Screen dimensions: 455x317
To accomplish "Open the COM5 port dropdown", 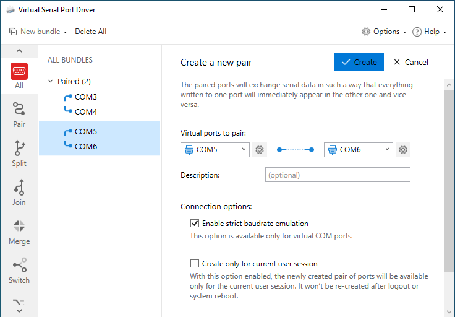I will point(215,150).
